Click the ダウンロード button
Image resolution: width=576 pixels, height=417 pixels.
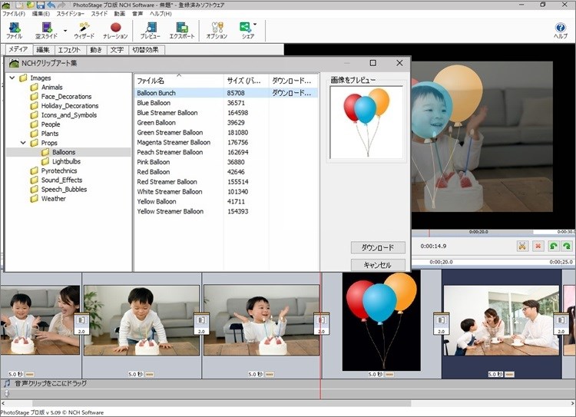tap(378, 247)
